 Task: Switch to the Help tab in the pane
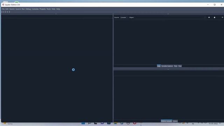159,66
